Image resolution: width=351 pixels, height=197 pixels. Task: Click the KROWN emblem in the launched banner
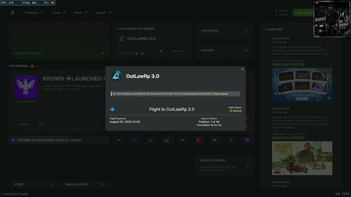pos(13,140)
